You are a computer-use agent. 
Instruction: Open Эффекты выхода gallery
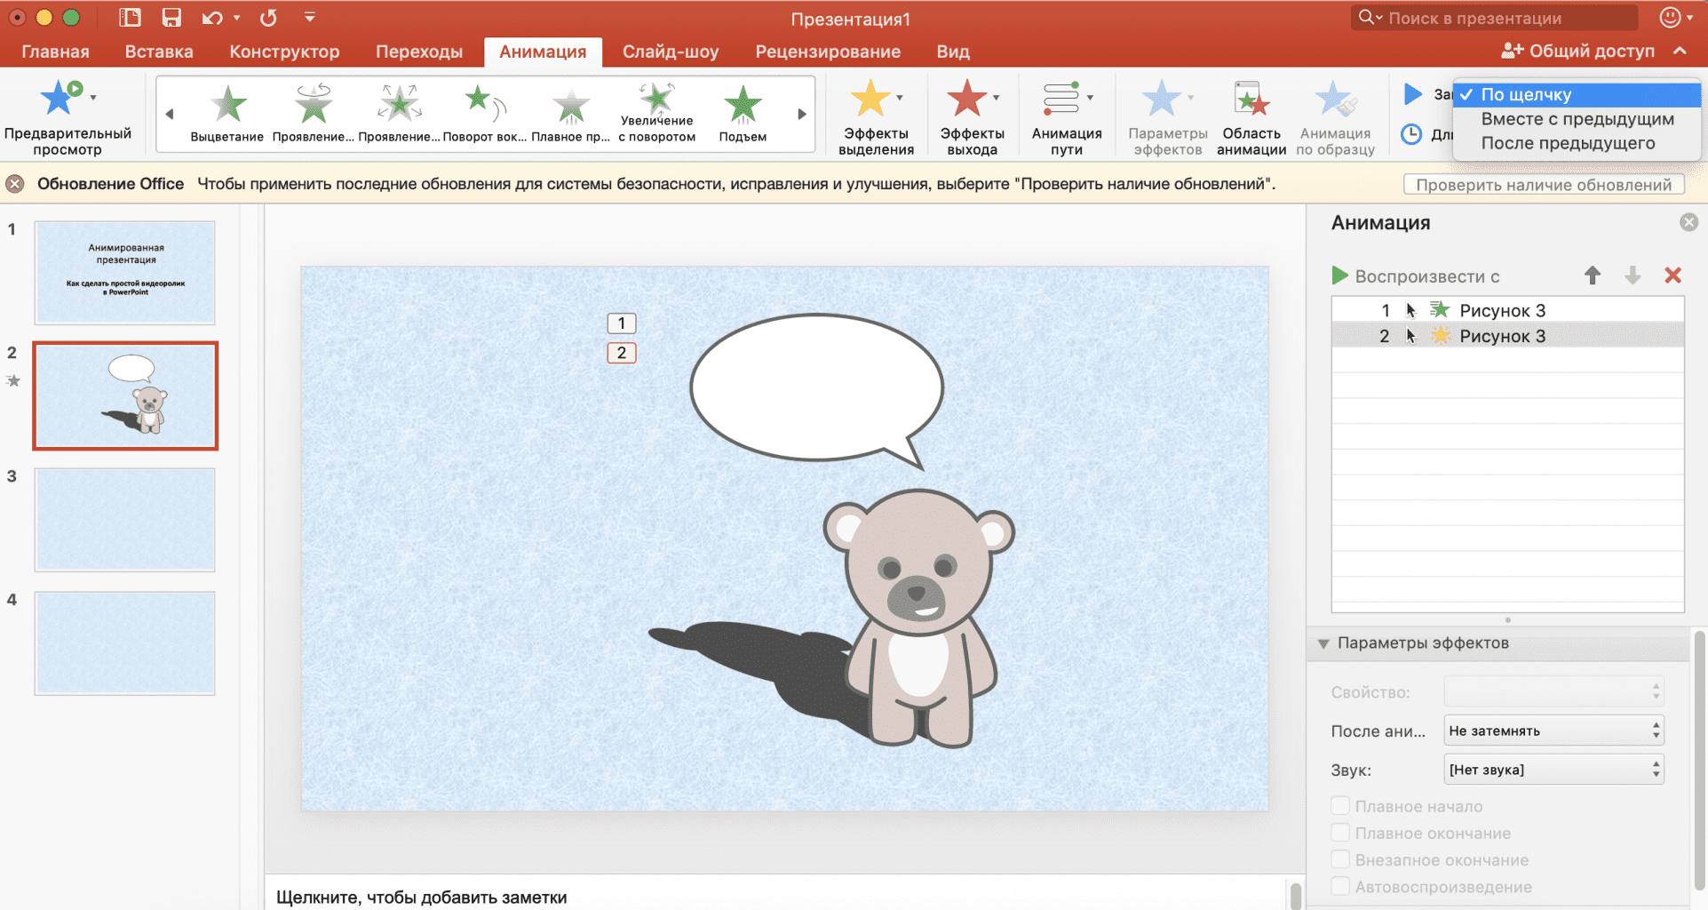[972, 117]
